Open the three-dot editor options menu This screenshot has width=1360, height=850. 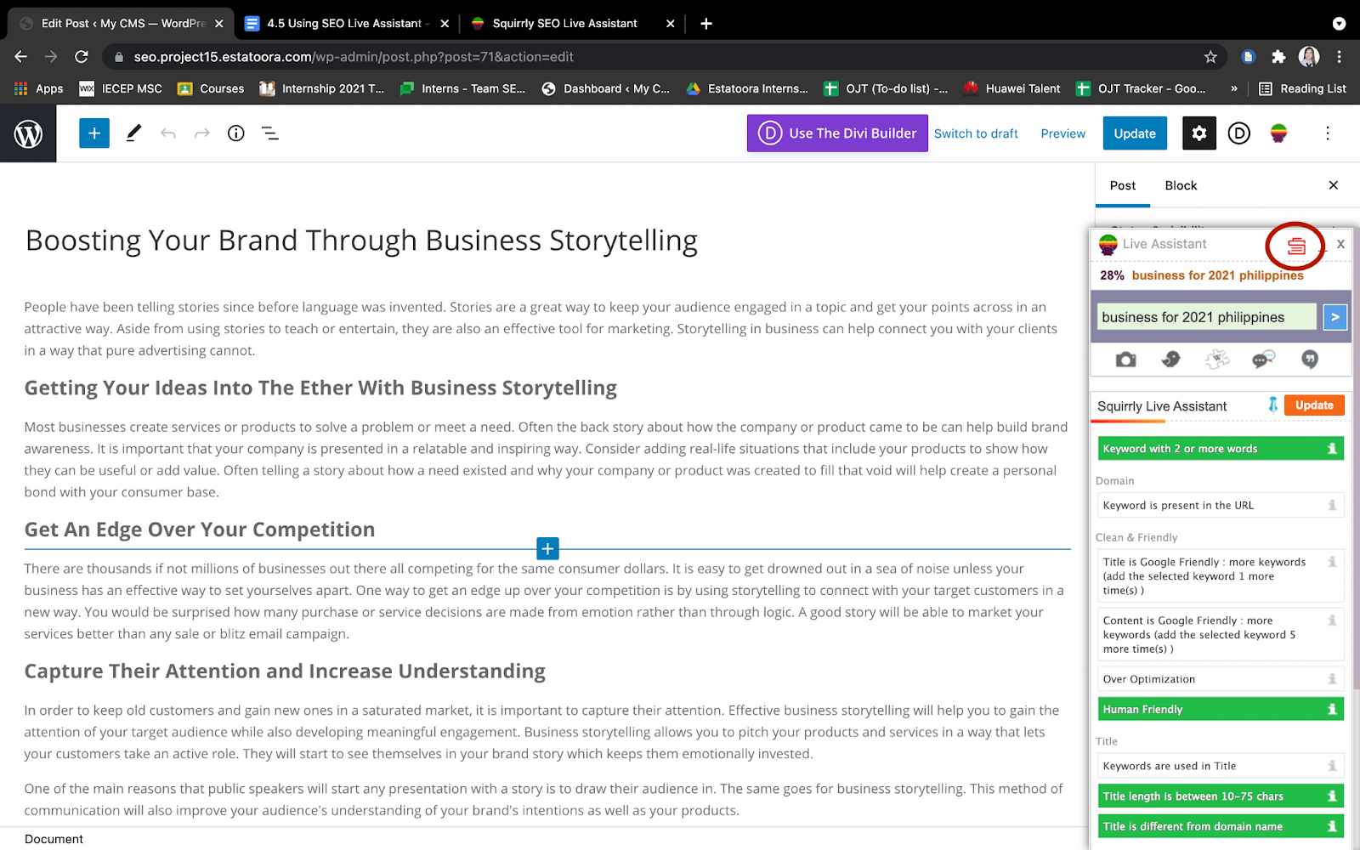coord(1327,133)
